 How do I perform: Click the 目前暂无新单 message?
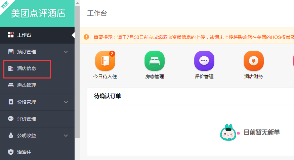262,132
